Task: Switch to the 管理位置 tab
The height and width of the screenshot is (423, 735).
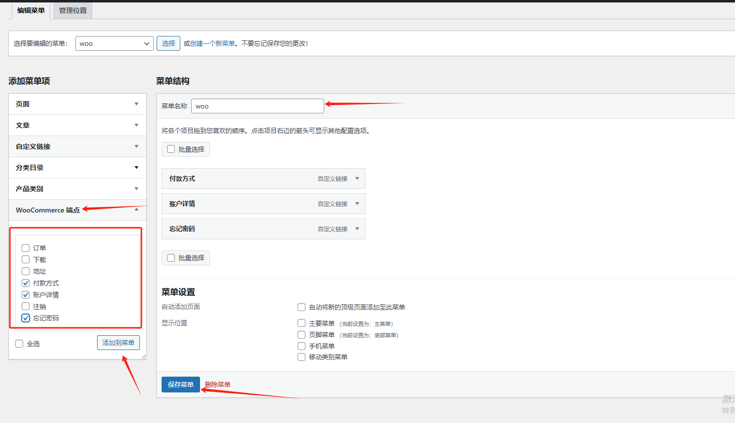Action: (72, 10)
